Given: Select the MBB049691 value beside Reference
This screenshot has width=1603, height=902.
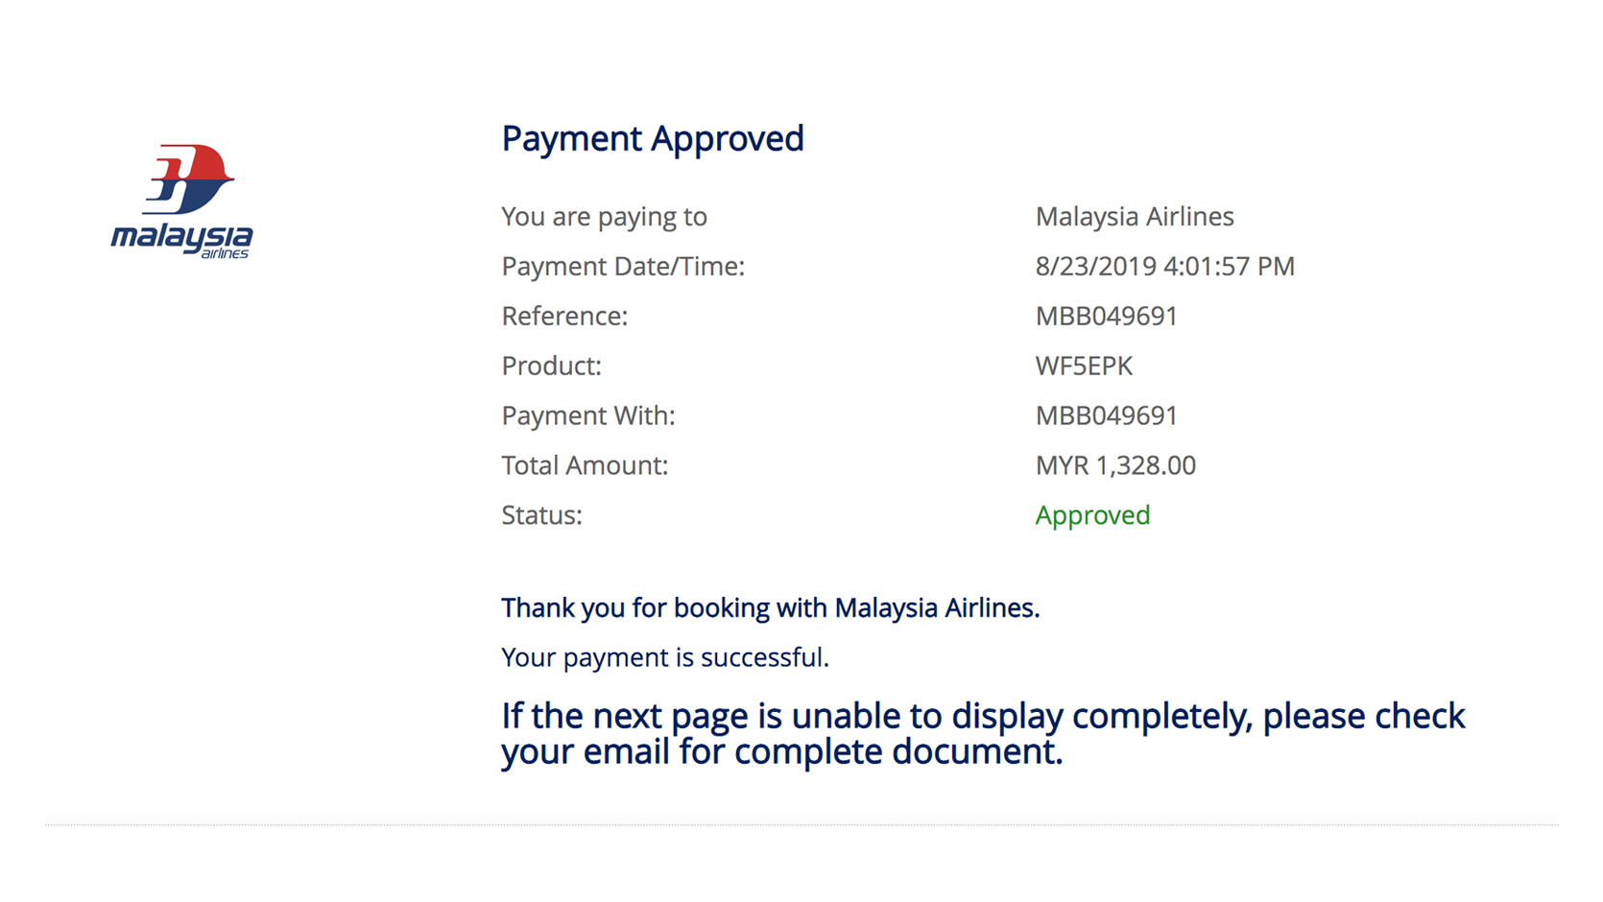Looking at the screenshot, I should click(x=1106, y=317).
